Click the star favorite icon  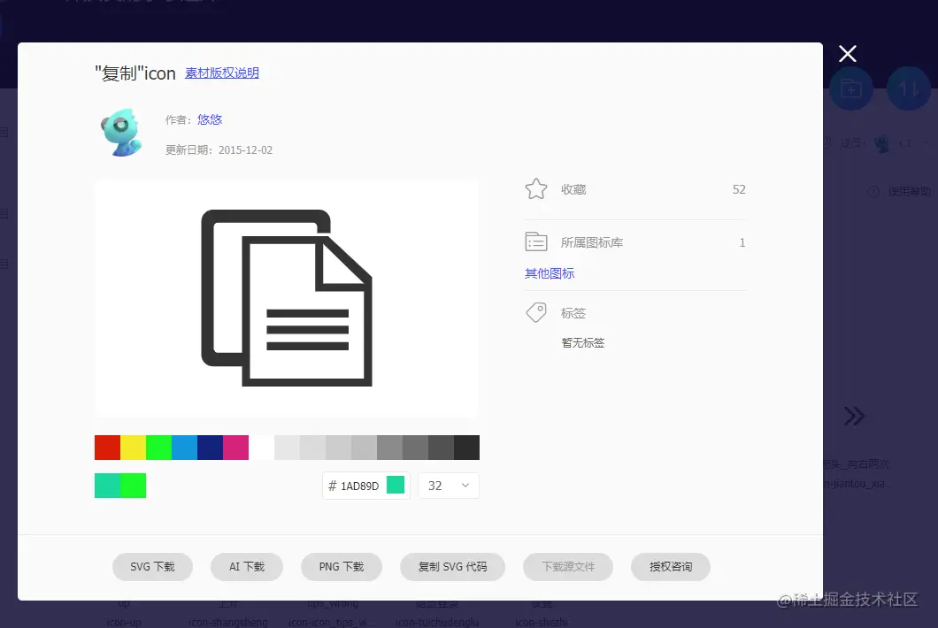coord(536,189)
